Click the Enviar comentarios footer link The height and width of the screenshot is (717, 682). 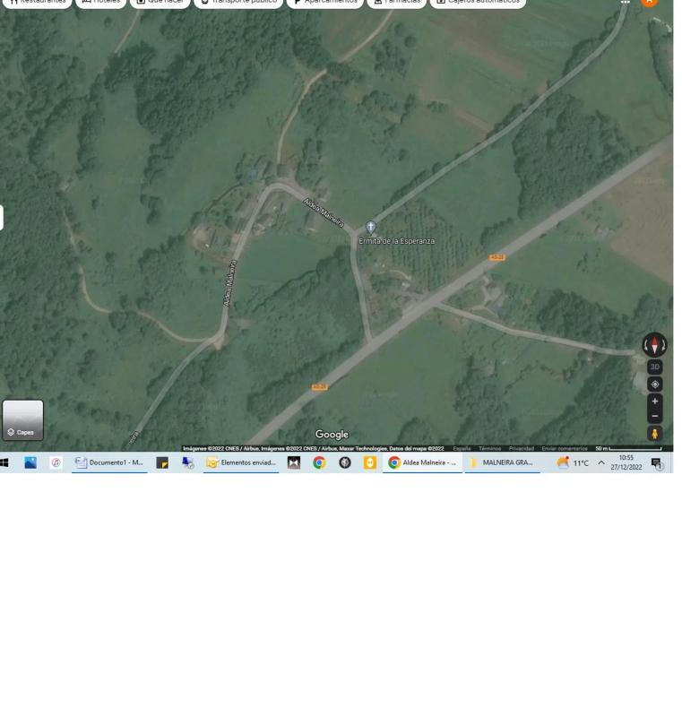(x=565, y=448)
